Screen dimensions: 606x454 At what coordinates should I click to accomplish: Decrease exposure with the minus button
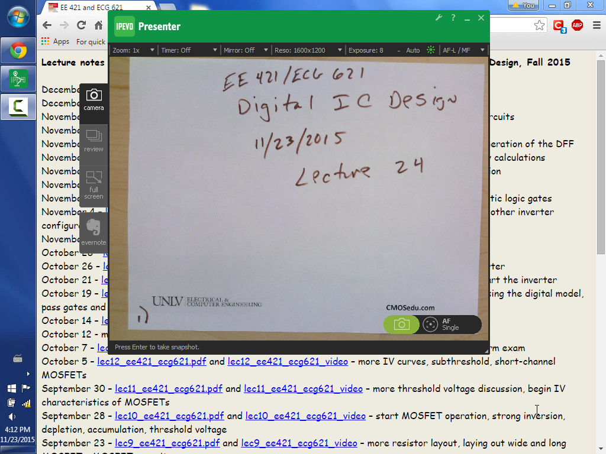point(398,50)
